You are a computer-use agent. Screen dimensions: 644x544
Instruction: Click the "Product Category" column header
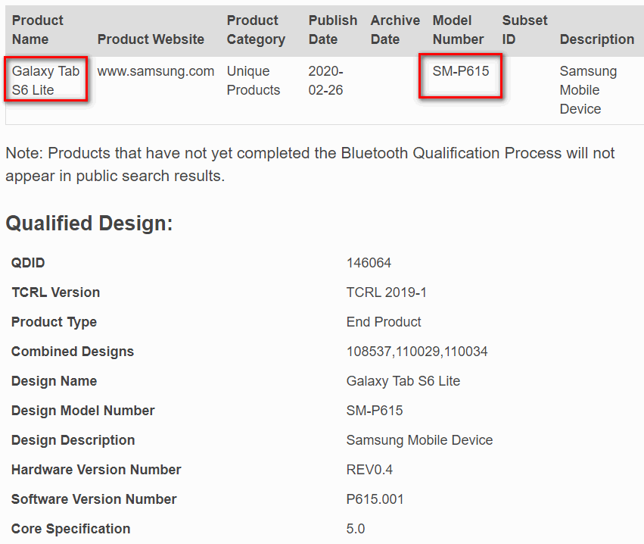tap(256, 30)
